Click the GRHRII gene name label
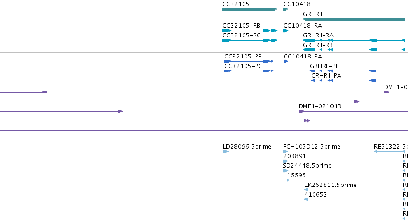The width and height of the screenshot is (408, 221). pyautogui.click(x=313, y=14)
